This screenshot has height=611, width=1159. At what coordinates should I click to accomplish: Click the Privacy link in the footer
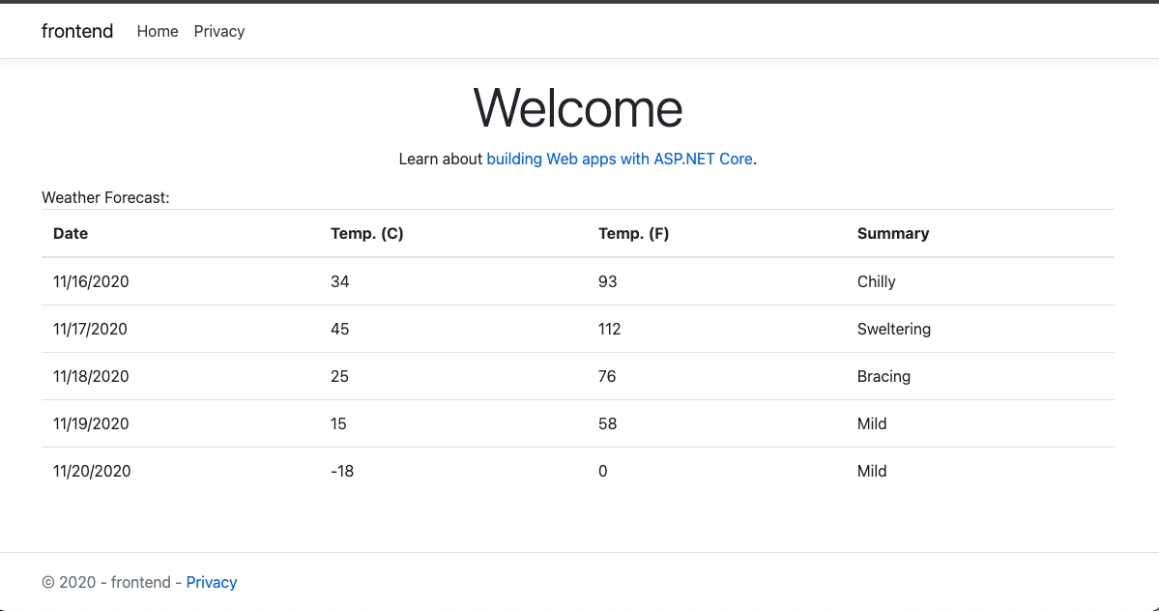[212, 582]
